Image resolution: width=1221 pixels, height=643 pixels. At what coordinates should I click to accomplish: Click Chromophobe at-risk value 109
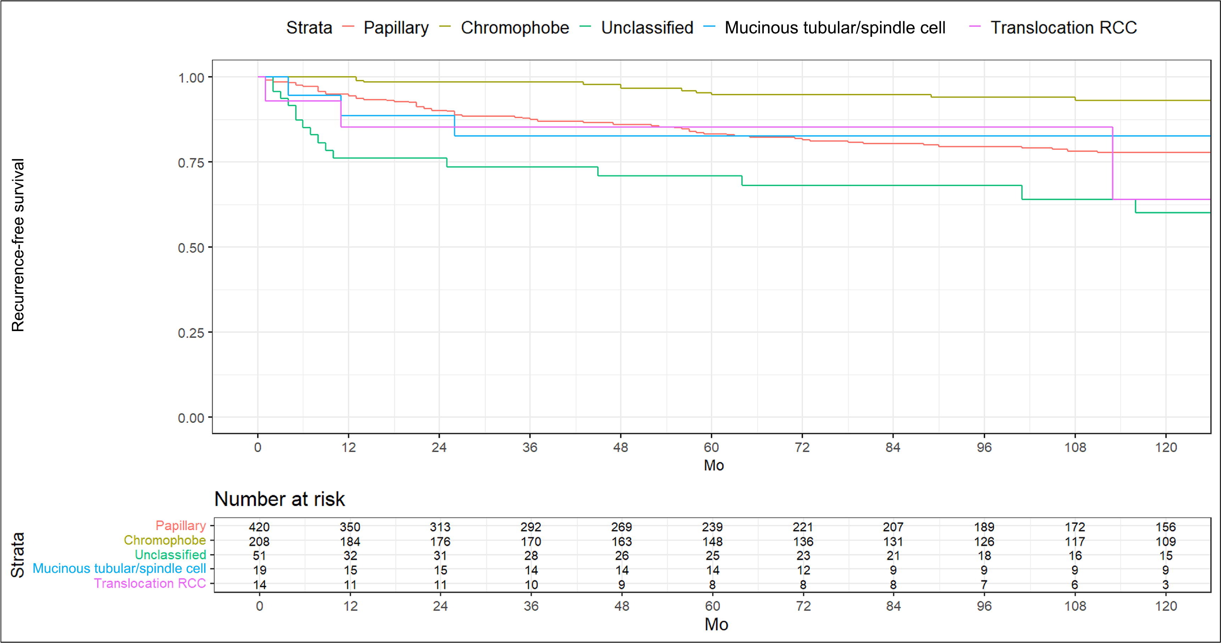[x=1166, y=541]
